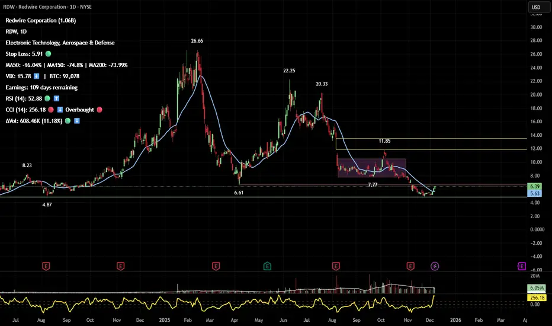Image resolution: width=552 pixels, height=326 pixels.
Task: Click the 11.85 label
Action: [x=384, y=141]
